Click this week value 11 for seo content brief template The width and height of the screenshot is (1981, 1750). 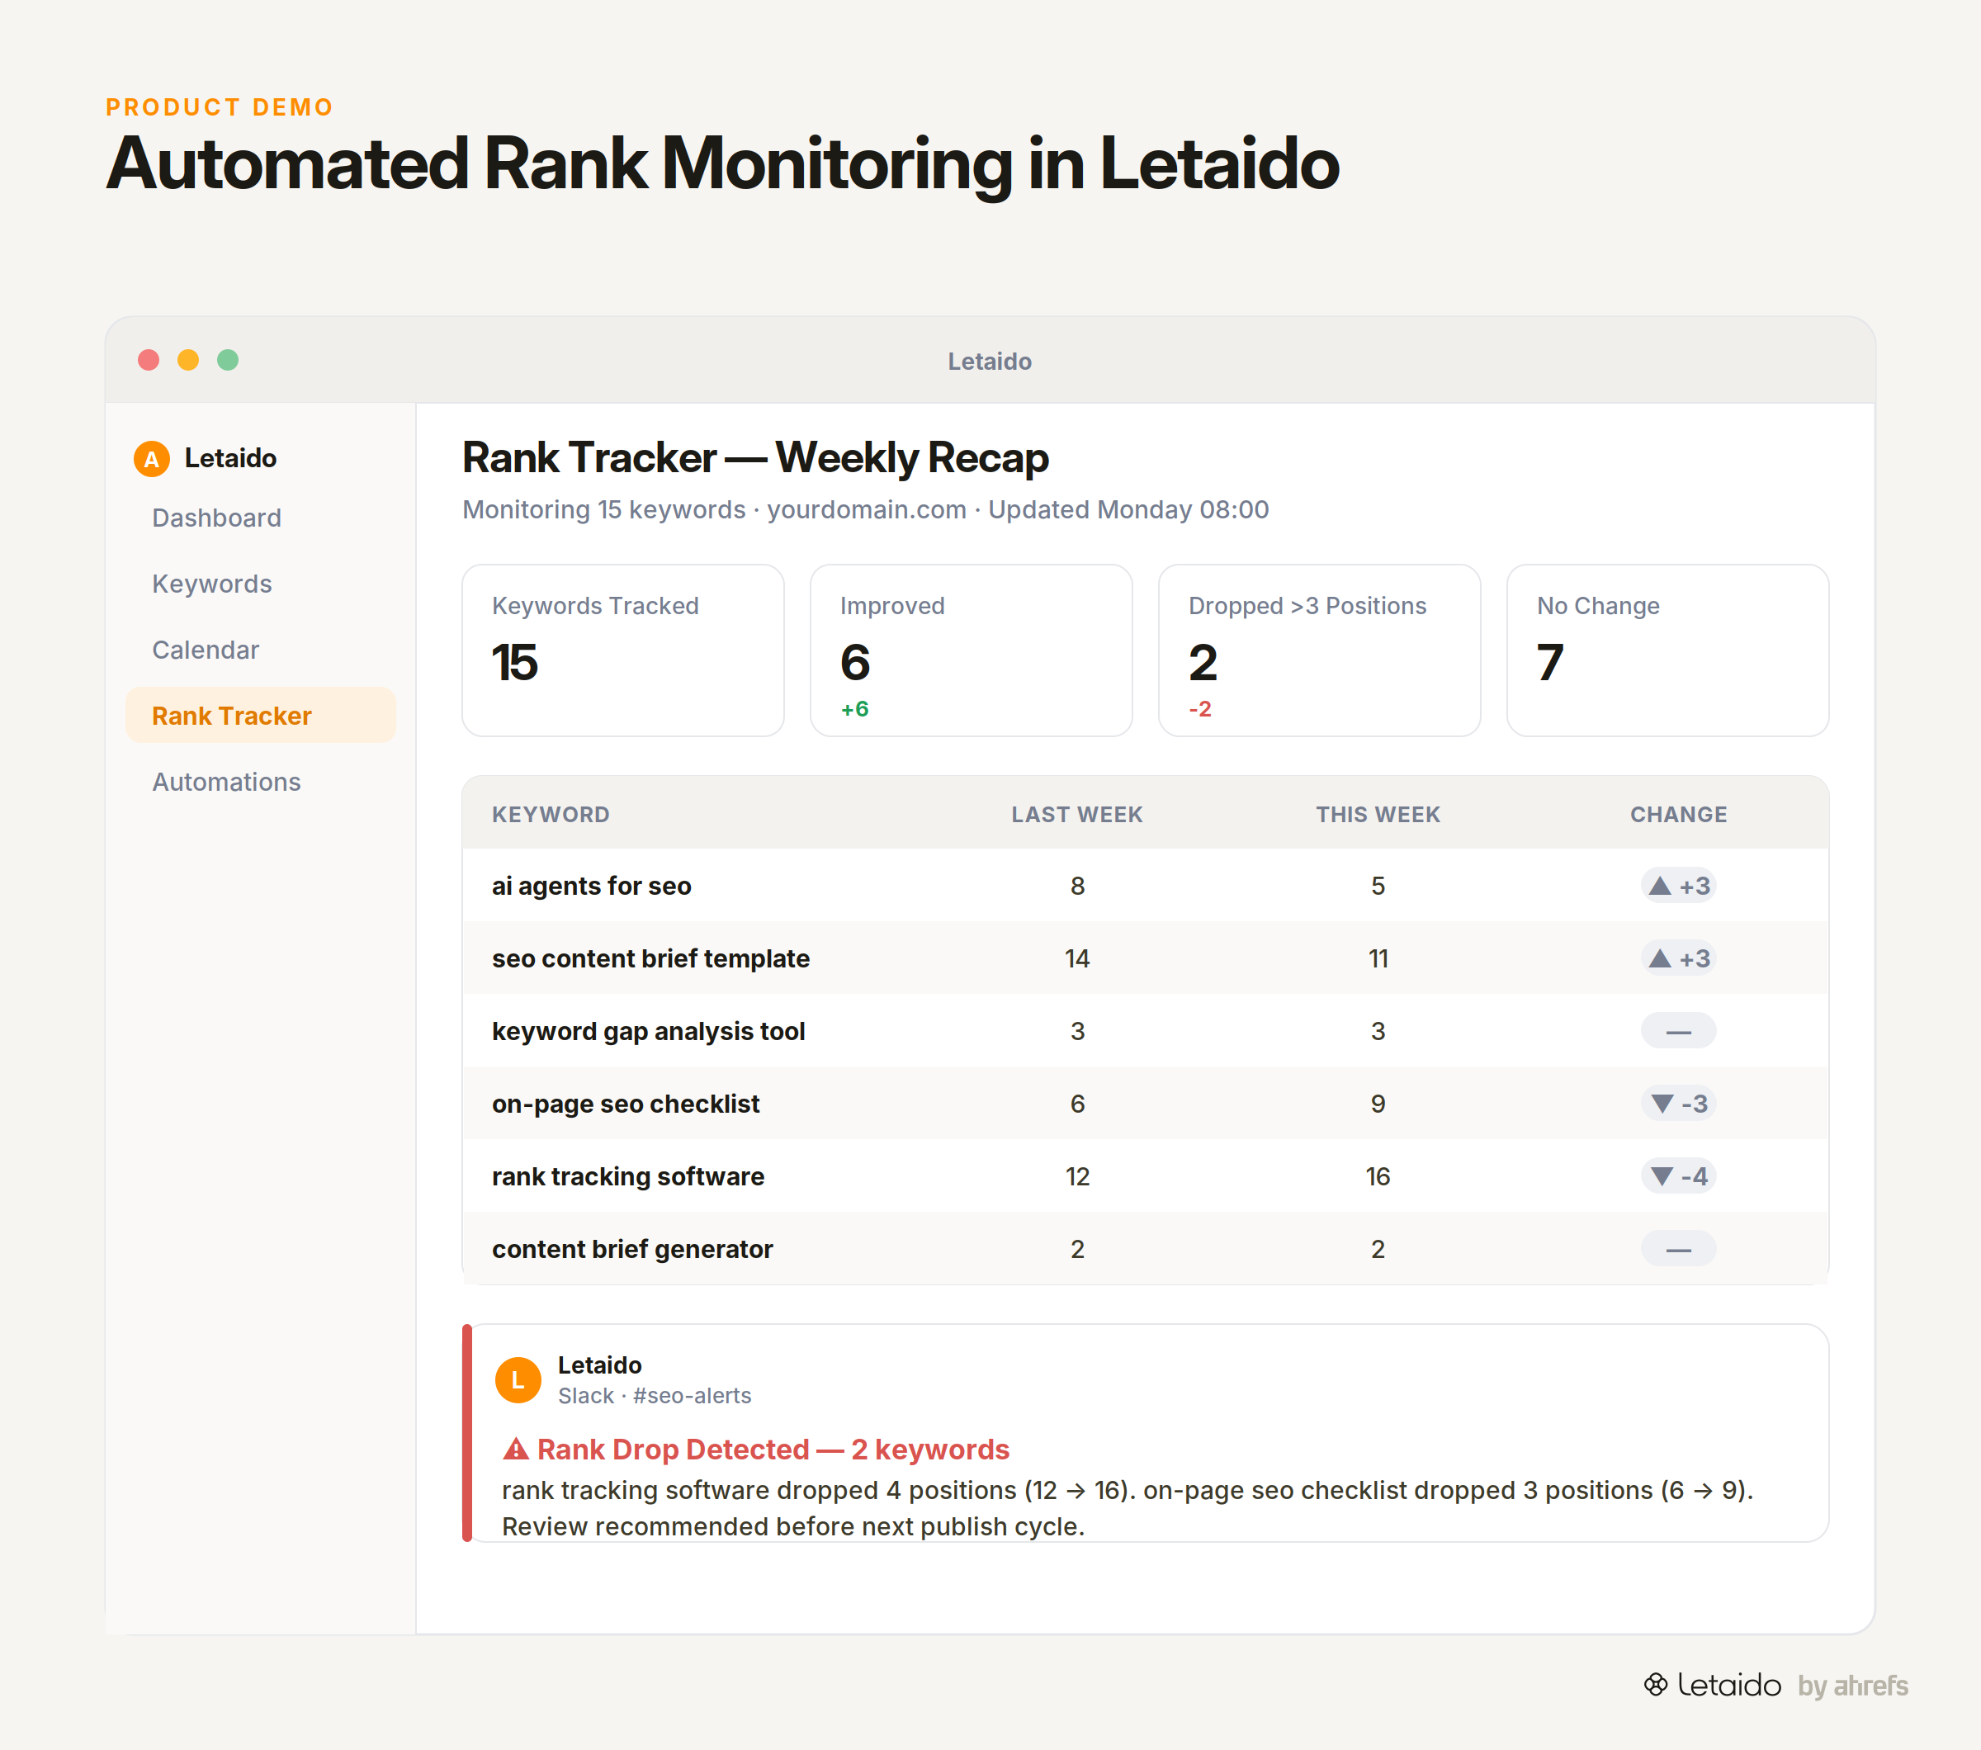[1377, 958]
